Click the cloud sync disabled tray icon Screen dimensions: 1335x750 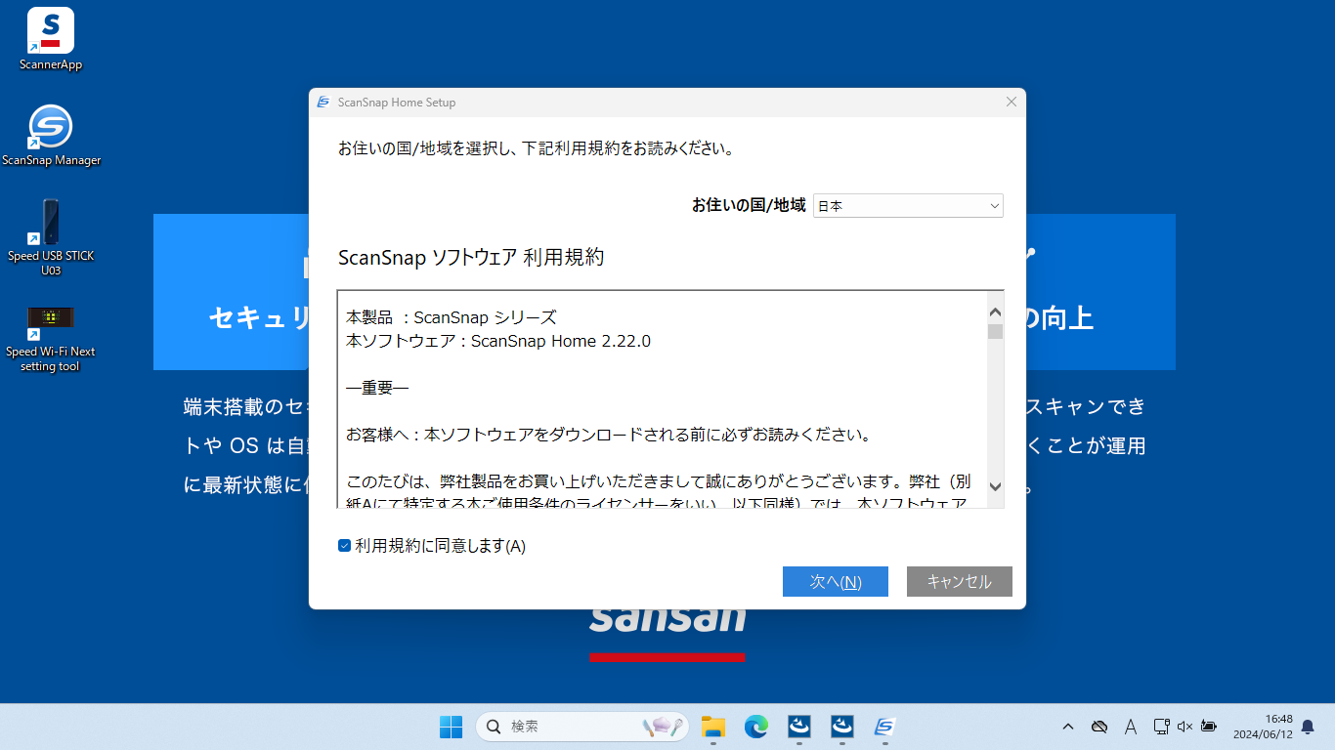point(1099,727)
